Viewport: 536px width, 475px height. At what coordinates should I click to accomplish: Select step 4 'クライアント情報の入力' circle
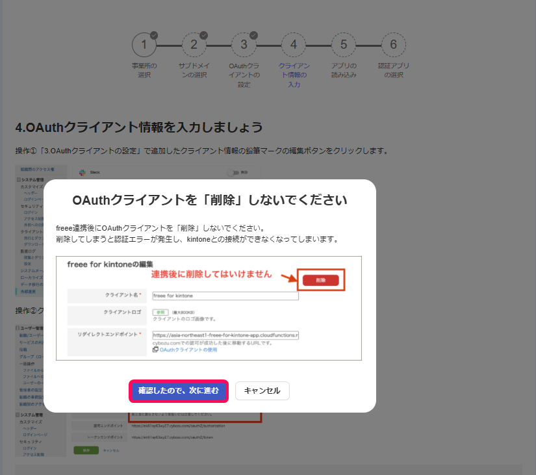294,45
